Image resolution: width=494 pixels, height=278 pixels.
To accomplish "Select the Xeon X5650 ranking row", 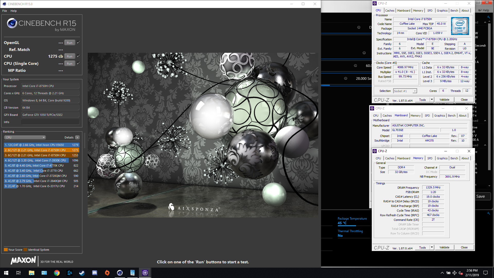I will pos(41,145).
